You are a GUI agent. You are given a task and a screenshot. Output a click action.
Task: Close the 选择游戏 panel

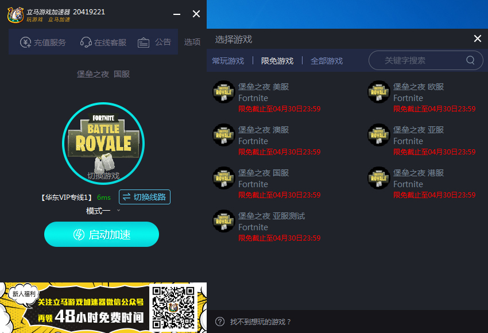point(477,38)
